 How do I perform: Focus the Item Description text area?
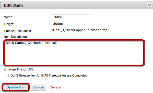[74, 53]
